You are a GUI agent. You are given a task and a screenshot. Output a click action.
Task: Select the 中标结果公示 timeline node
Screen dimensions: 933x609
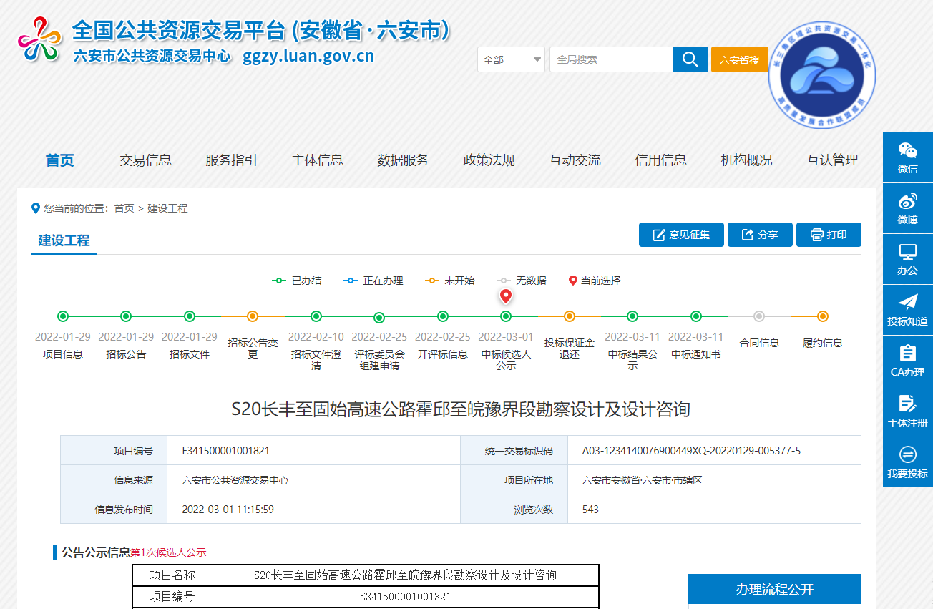[x=632, y=316]
